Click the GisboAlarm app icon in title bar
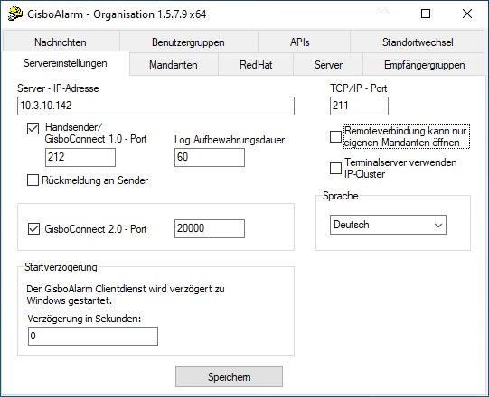This screenshot has height=397, width=489. 15,14
